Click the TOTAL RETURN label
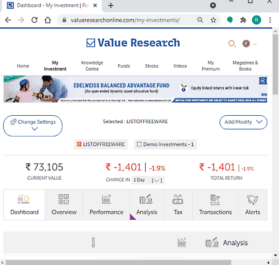The image size is (279, 265). coord(226,178)
